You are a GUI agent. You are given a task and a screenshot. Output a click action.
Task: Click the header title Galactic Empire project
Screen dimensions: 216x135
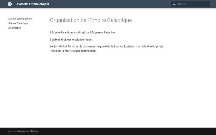coord(33,4)
